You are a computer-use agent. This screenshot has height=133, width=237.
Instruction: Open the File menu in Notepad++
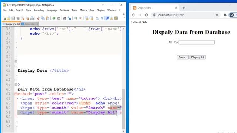coord(5,10)
